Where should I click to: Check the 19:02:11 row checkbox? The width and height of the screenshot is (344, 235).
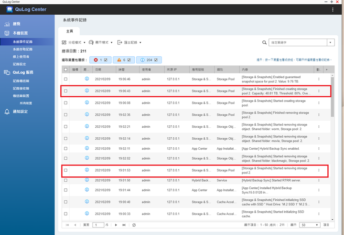65,149
